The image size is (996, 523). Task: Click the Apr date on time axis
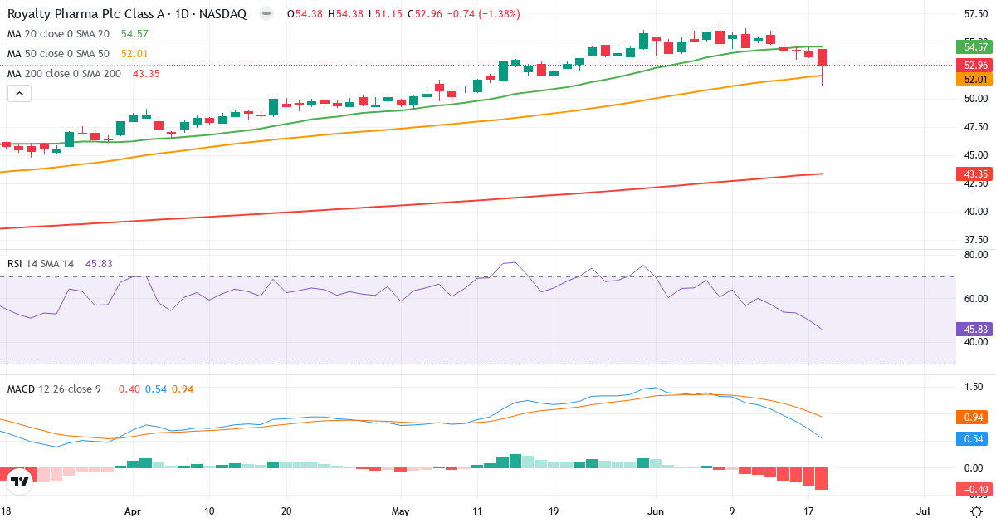point(133,511)
